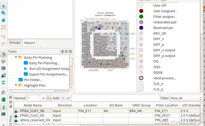Open Pin Finder... task
The width and height of the screenshot is (205, 126).
coord(33,80)
